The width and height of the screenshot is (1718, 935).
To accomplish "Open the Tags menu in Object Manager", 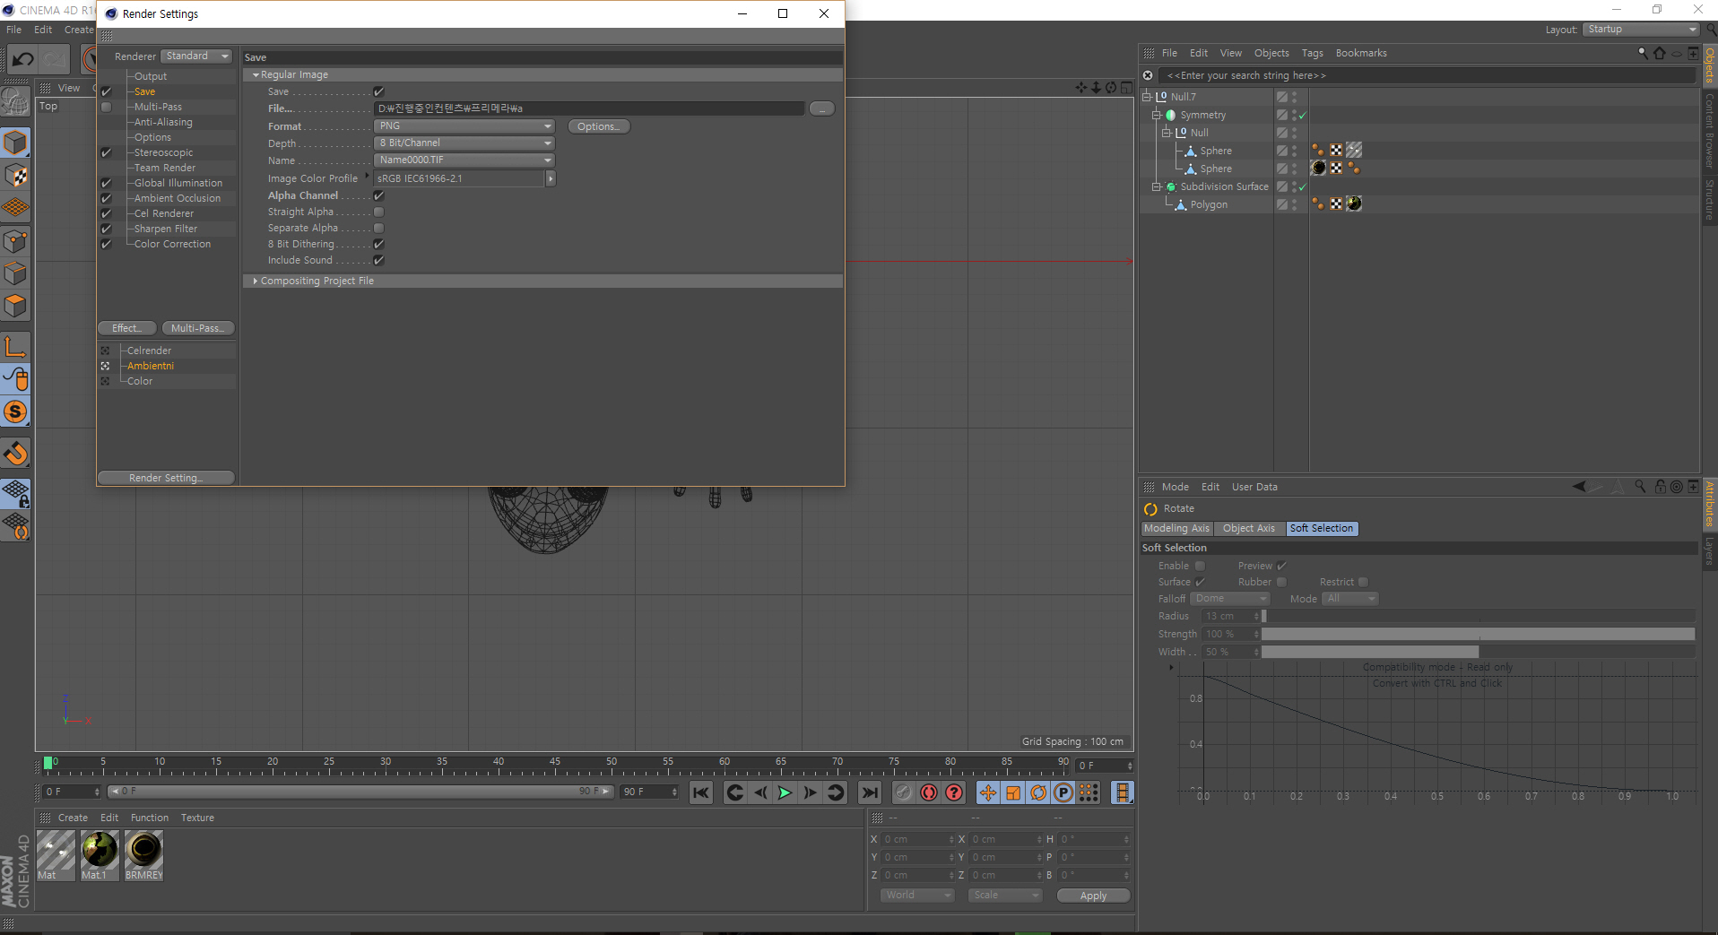I will 1312,53.
